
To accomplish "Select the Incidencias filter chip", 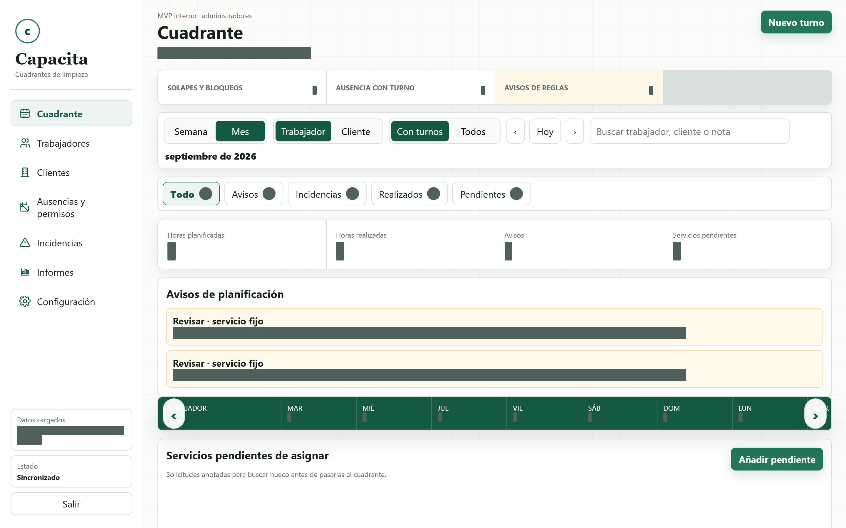I will coord(327,194).
